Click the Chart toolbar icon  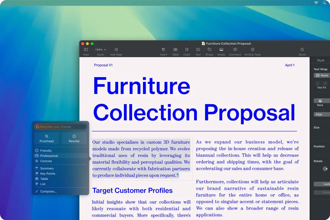point(187,50)
